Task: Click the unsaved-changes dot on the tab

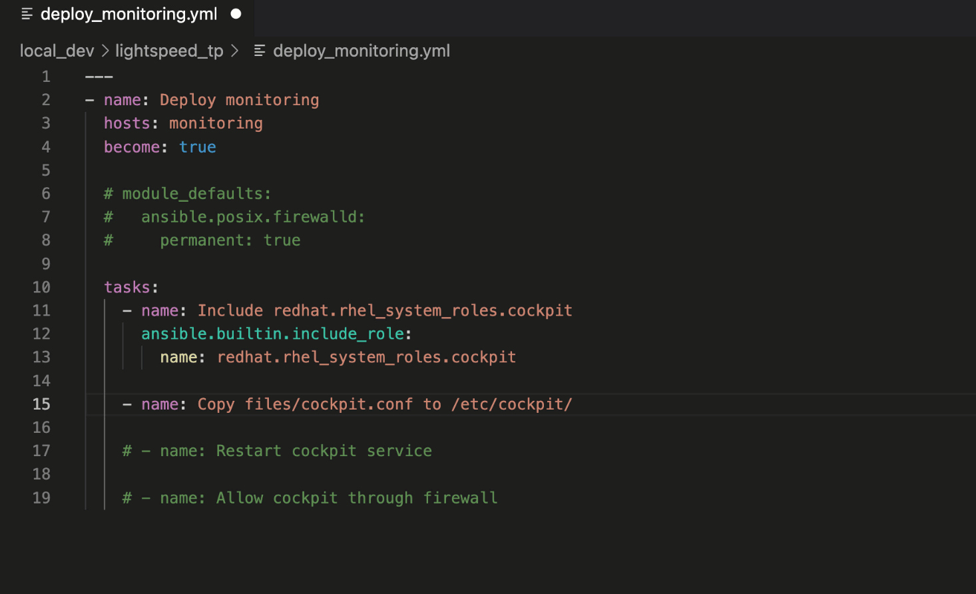Action: pyautogui.click(x=236, y=14)
